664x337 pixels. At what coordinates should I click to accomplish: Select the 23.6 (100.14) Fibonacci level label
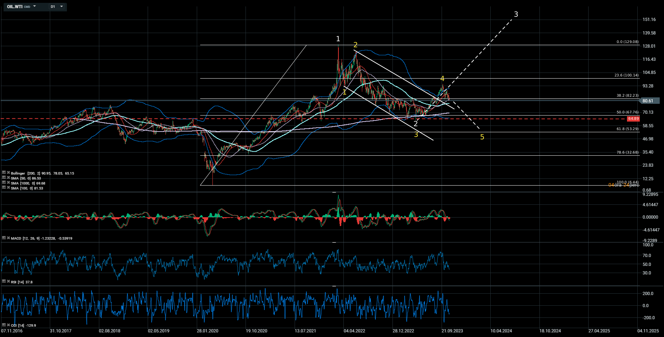[x=627, y=75]
